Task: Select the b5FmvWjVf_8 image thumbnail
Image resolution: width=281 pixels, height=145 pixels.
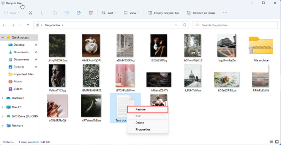Action: pos(193,46)
